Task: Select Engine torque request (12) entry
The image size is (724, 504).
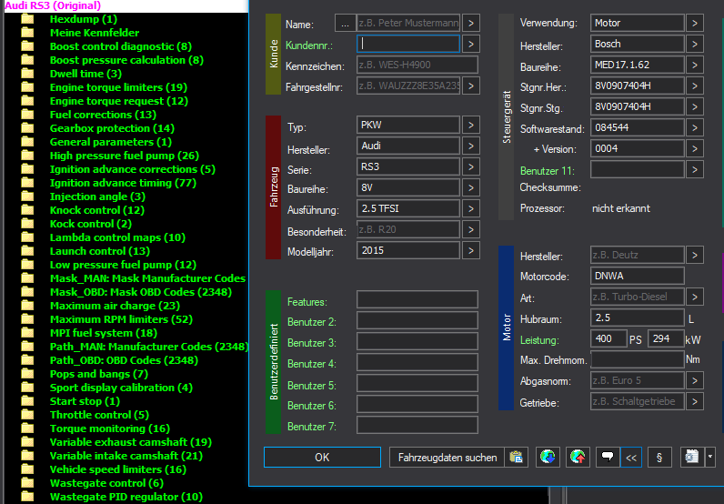Action: pyautogui.click(x=118, y=101)
